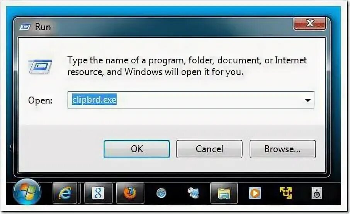This screenshot has height=214, width=350.
Task: Open the speaker icon on taskbar
Action: point(317,193)
